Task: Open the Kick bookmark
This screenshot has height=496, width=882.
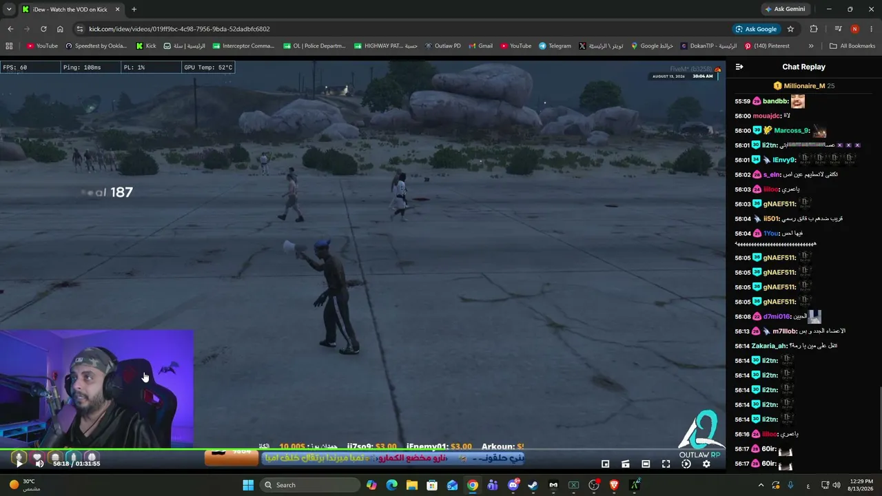Action: 146,46
